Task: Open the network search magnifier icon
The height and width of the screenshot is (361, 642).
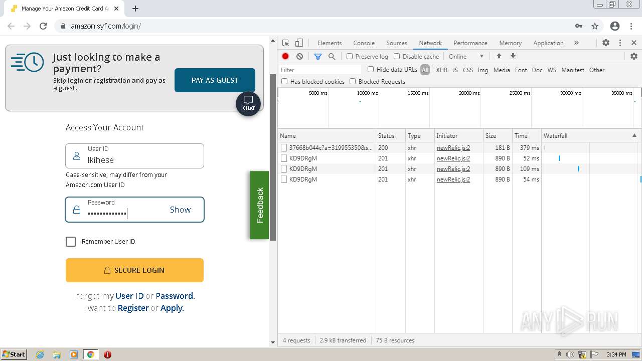Action: (332, 57)
